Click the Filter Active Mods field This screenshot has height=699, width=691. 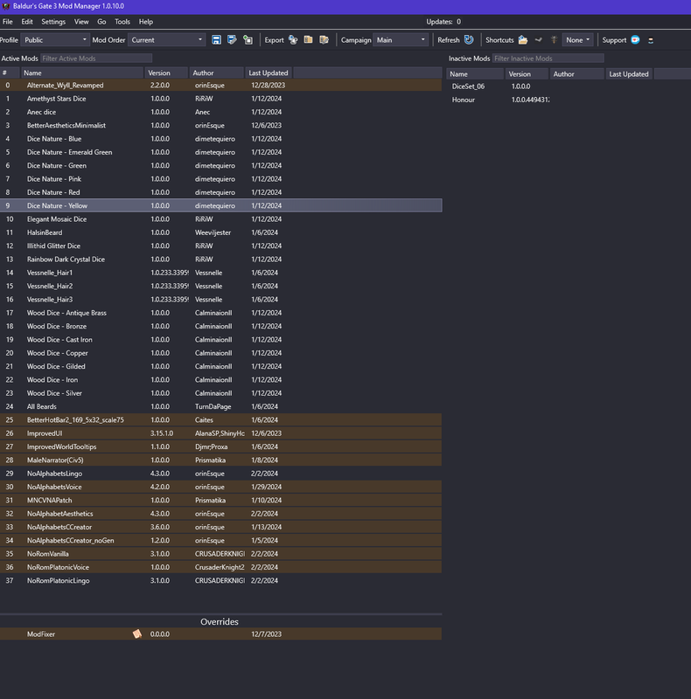96,59
